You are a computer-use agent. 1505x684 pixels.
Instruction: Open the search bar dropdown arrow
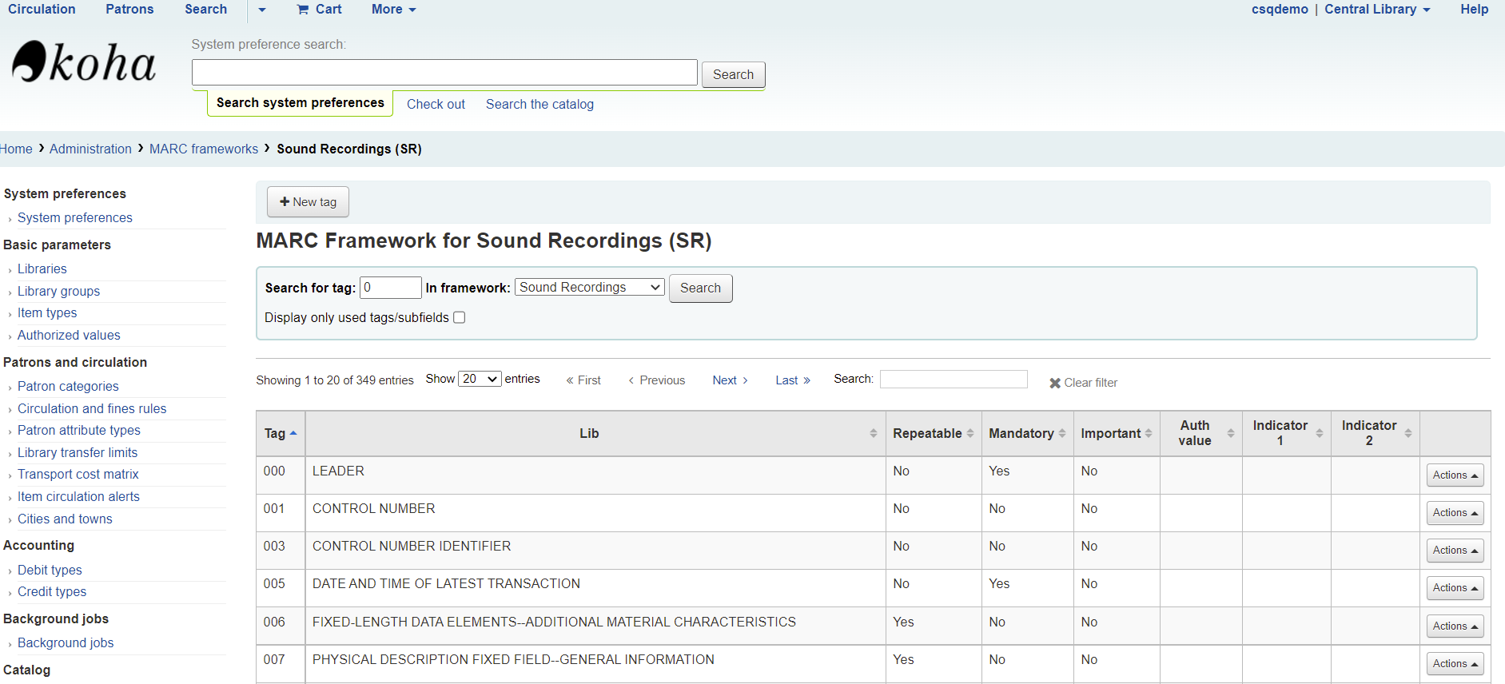261,10
